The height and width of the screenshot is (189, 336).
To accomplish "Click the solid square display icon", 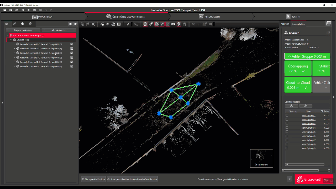I will click(x=119, y=24).
